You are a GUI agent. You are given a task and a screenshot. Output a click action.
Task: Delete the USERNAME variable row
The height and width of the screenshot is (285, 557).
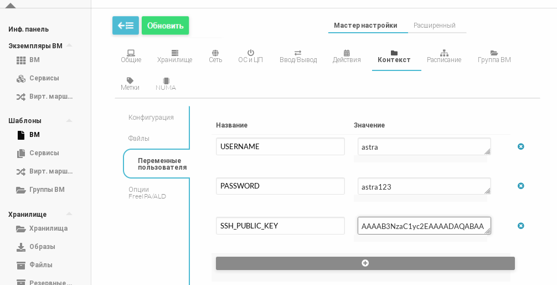click(520, 146)
